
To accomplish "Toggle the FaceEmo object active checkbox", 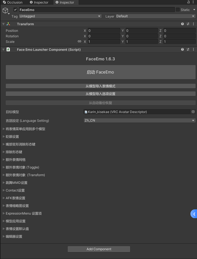I will (x=15, y=10).
